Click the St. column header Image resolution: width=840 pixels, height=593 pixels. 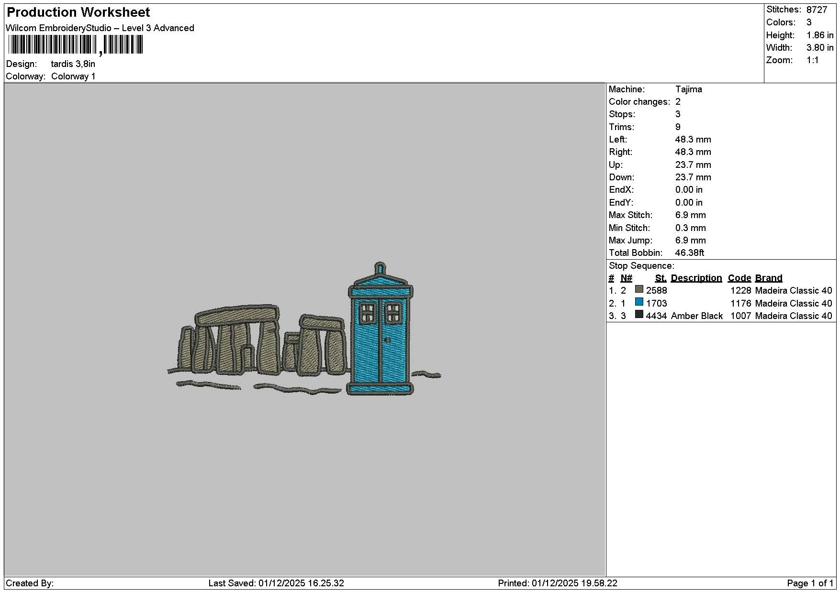pyautogui.click(x=661, y=278)
